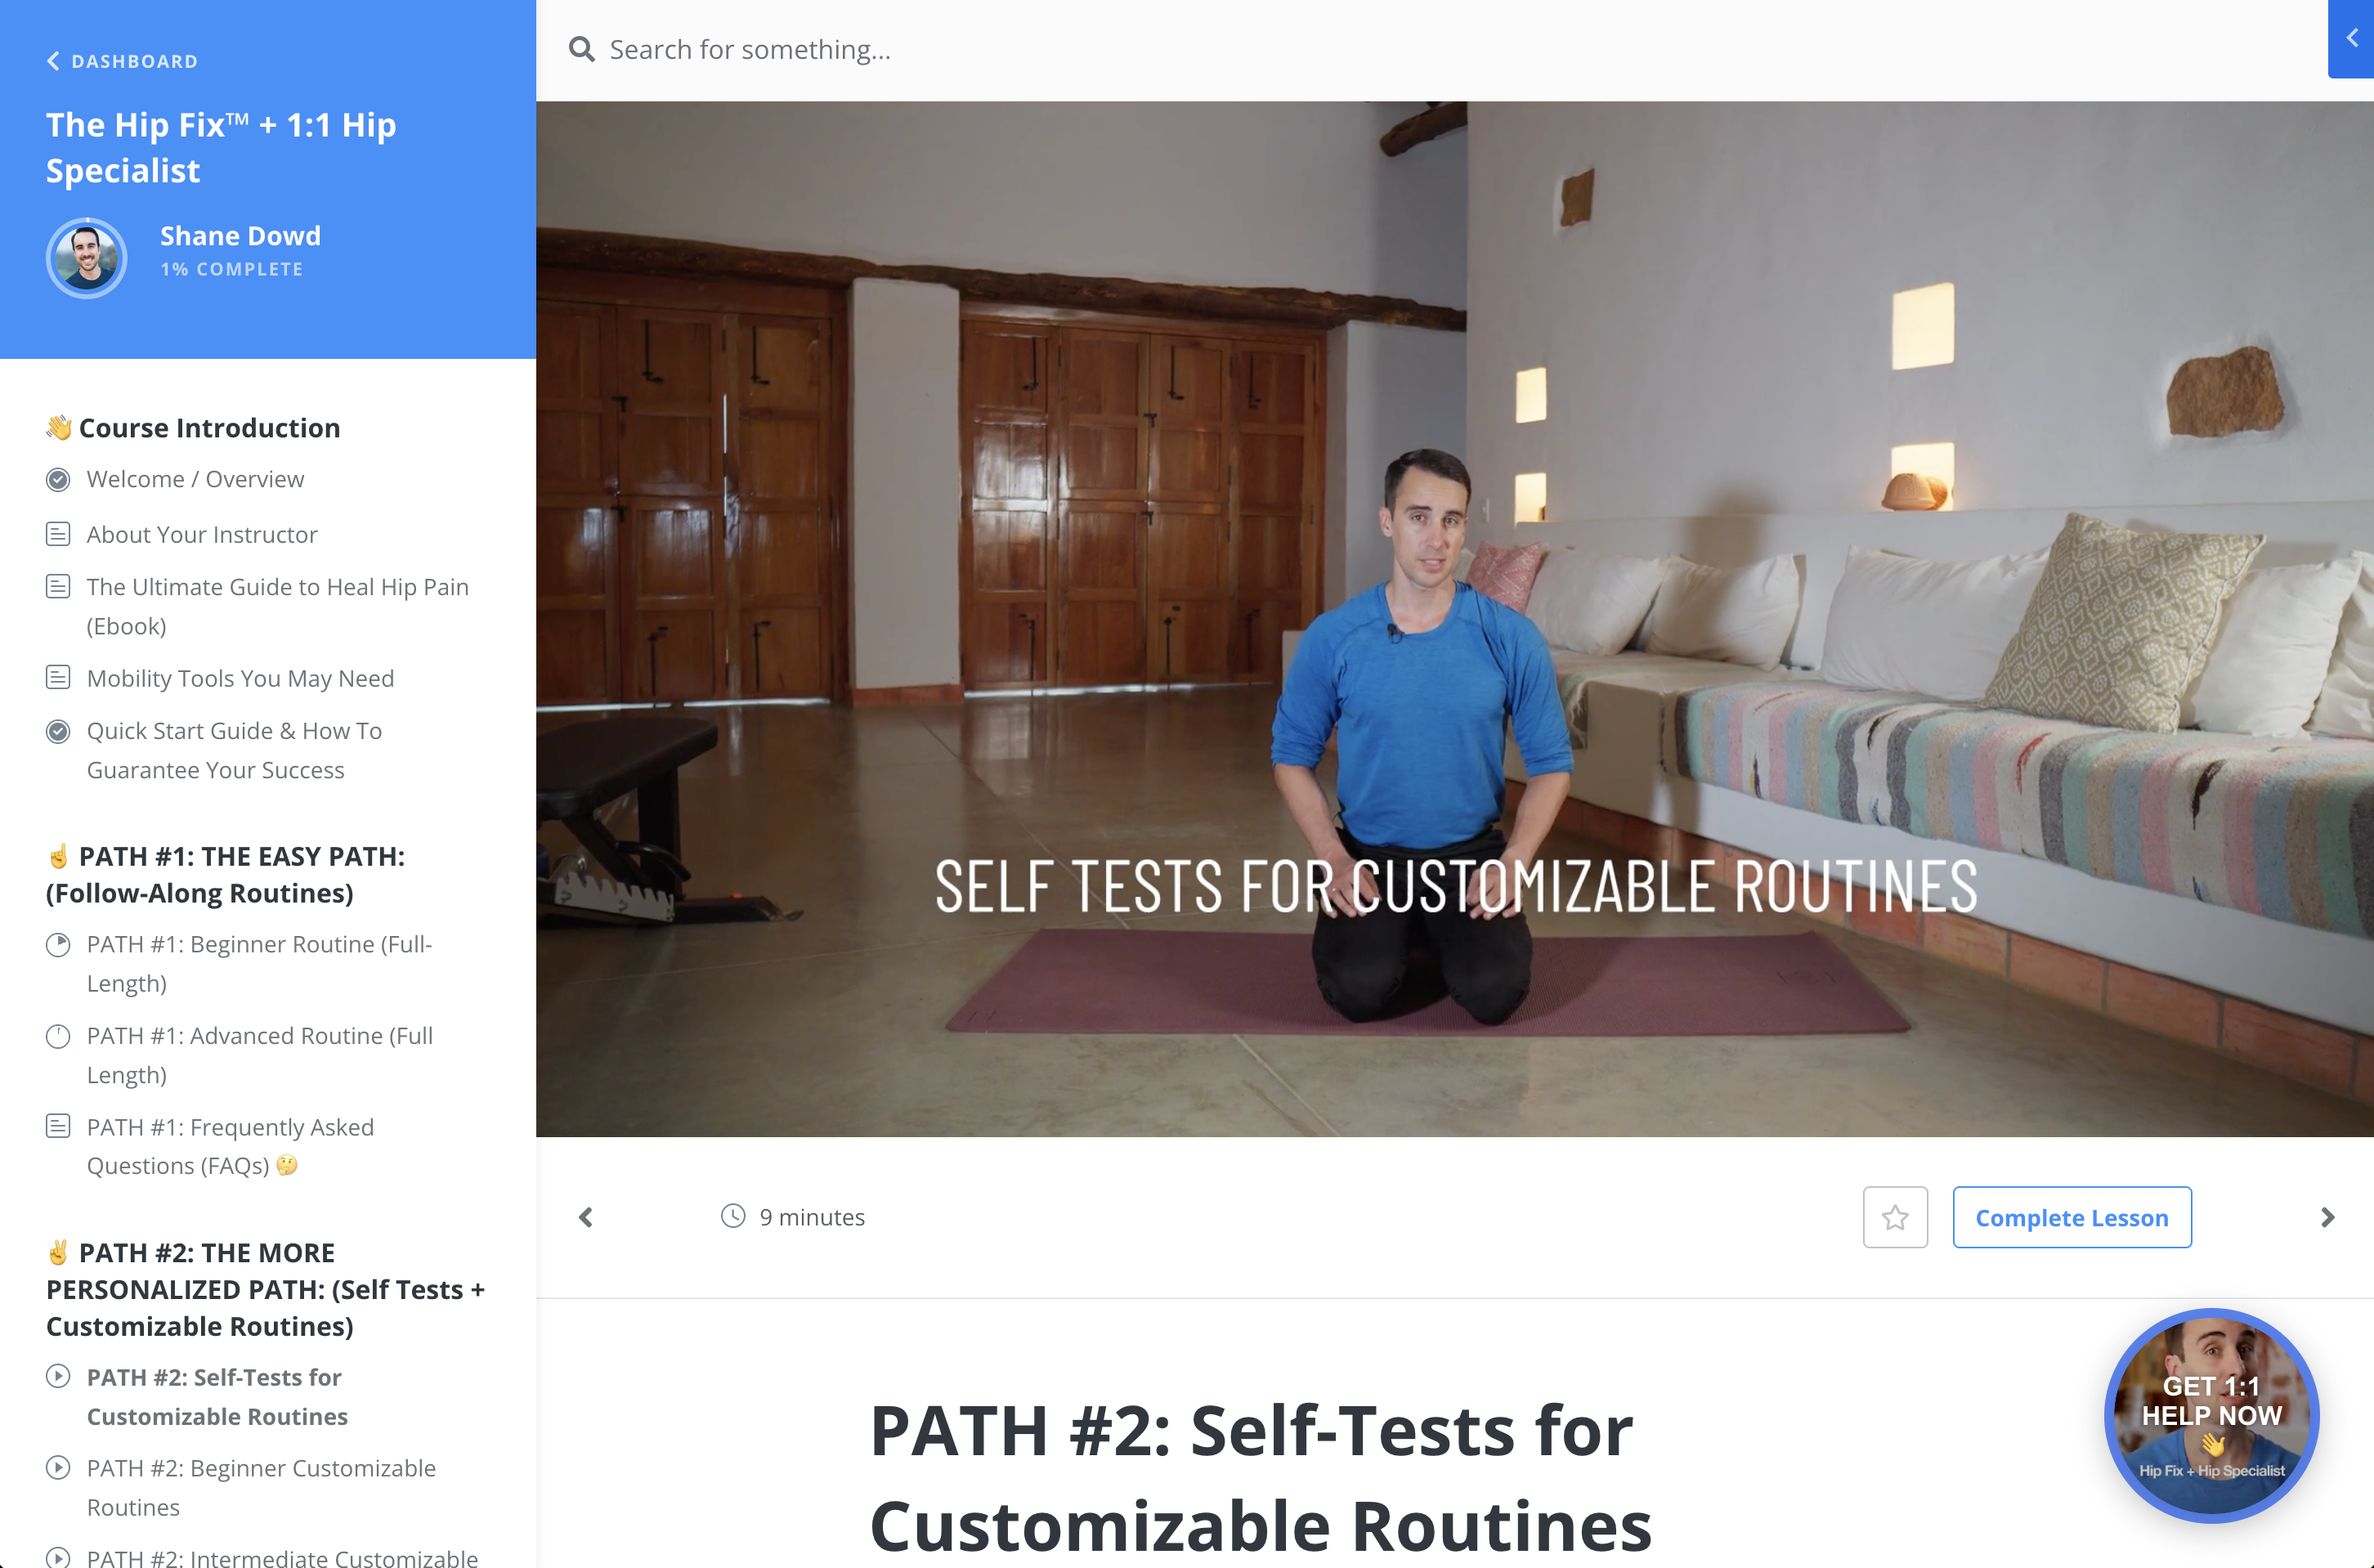
Task: Click the document icon beside Mobility Tools You May Need
Action: click(58, 678)
